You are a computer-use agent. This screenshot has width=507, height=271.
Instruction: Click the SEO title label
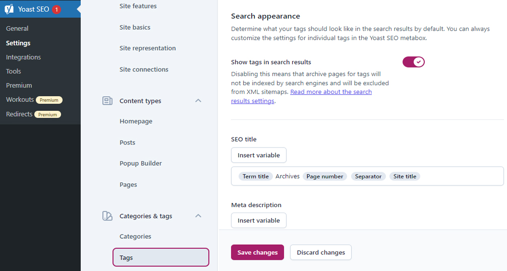[244, 139]
